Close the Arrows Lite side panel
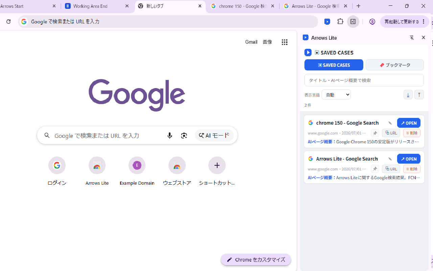 pyautogui.click(x=423, y=38)
